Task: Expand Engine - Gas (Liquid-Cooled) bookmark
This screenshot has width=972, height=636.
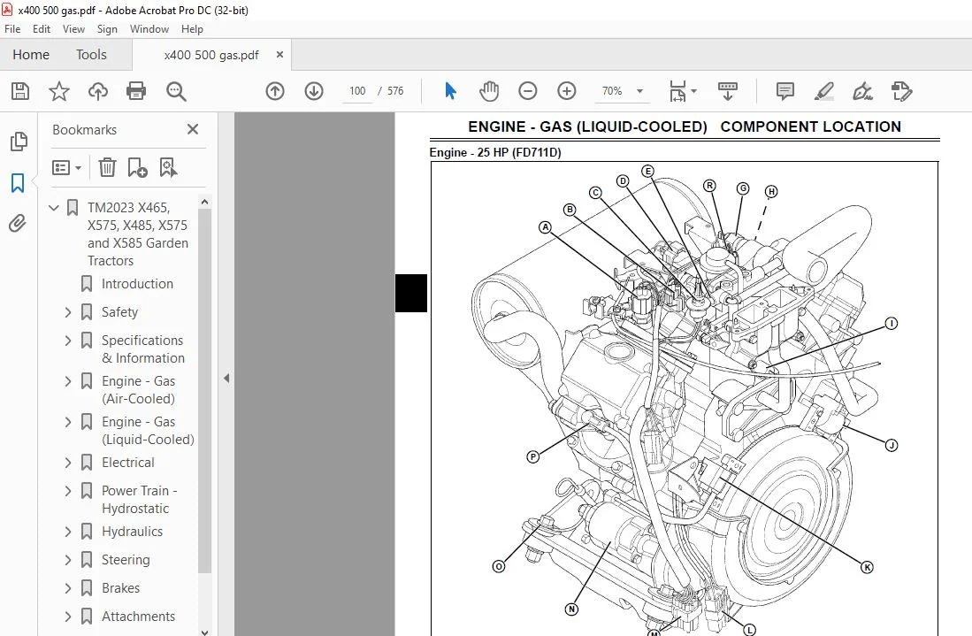Action: point(68,422)
